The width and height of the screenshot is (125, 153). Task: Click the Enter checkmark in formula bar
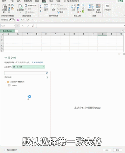click(28, 26)
